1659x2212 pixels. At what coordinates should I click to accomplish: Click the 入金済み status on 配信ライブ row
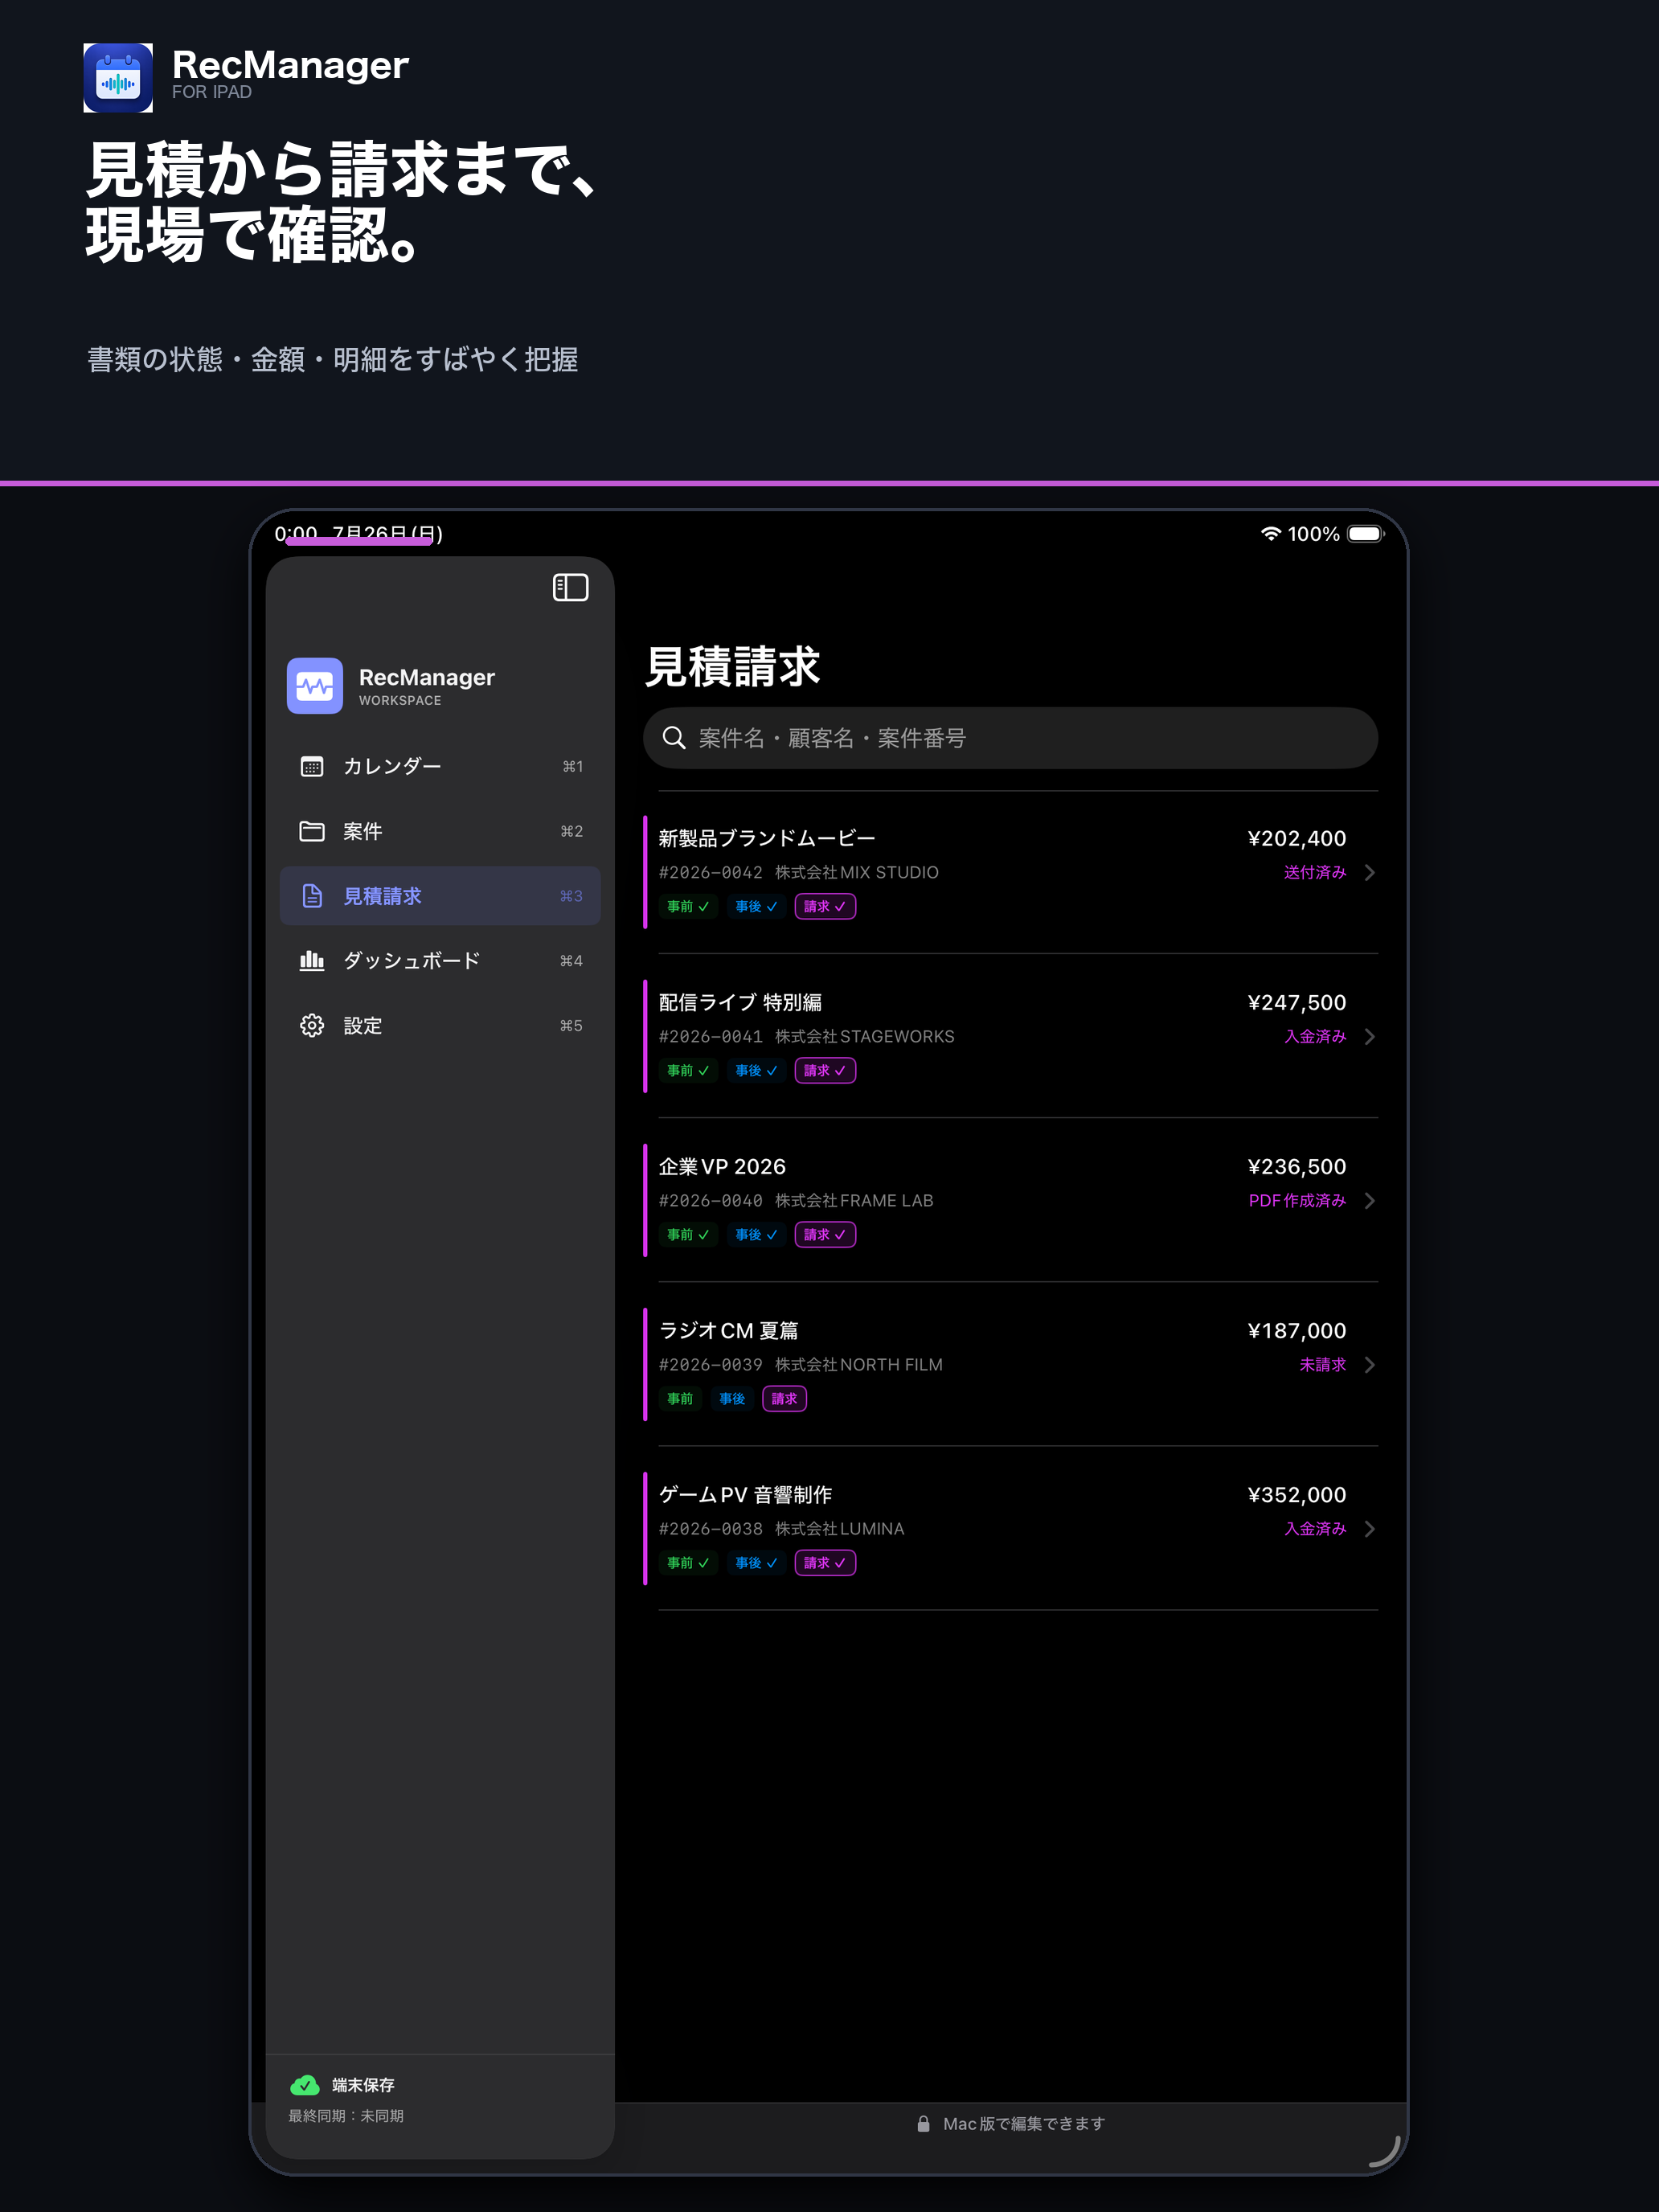pos(1315,1036)
